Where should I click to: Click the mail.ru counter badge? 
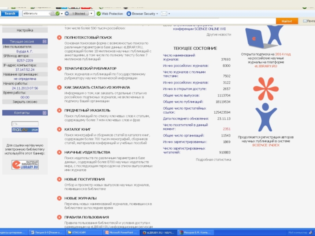(x=25, y=129)
